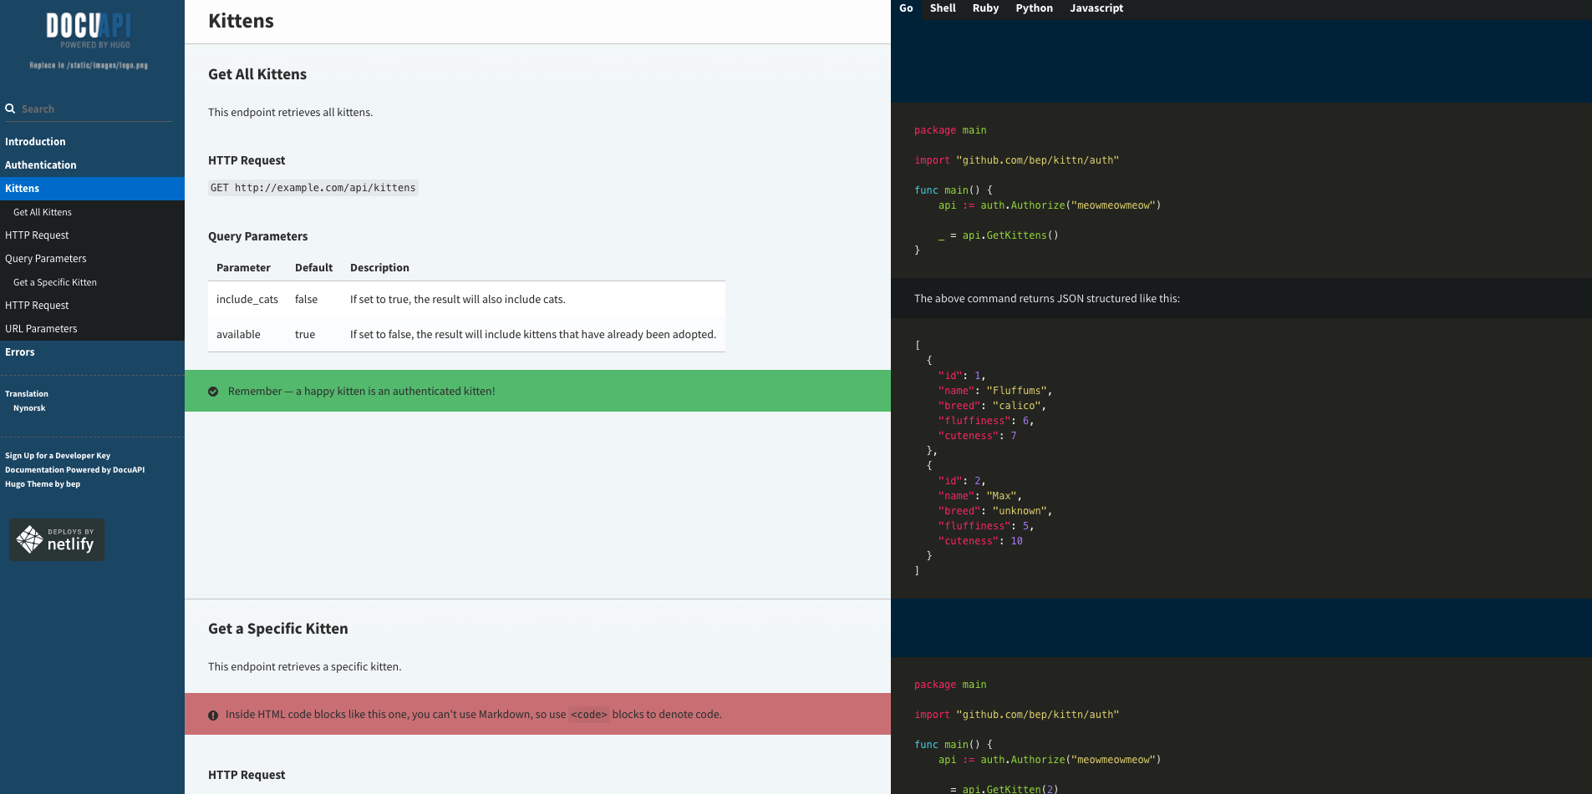
Task: Open Hugo Theme by bep link
Action: [x=43, y=484]
